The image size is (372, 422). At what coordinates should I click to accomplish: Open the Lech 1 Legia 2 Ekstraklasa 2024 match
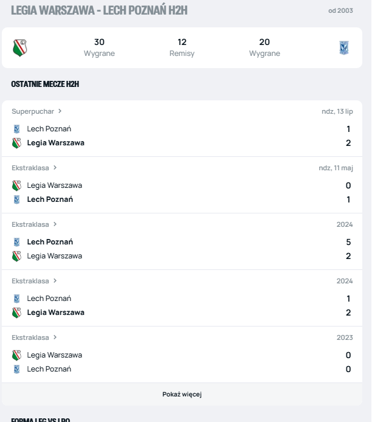tap(182, 305)
